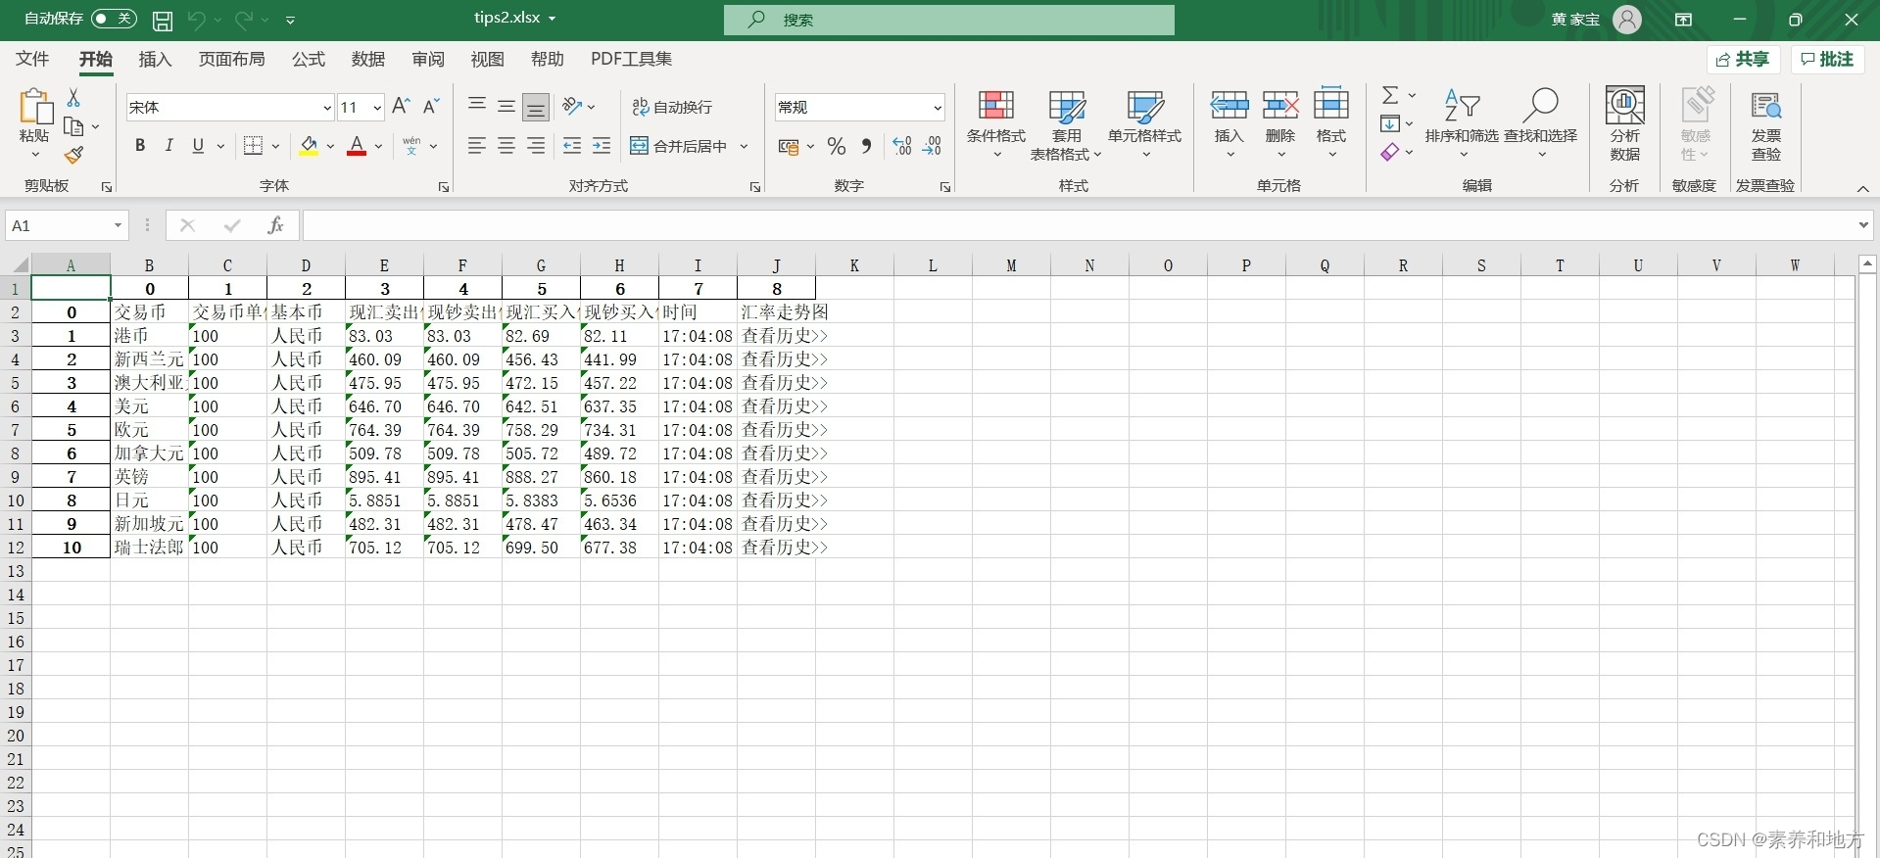Increase font size with large A icon
The image size is (1880, 858).
[400, 106]
